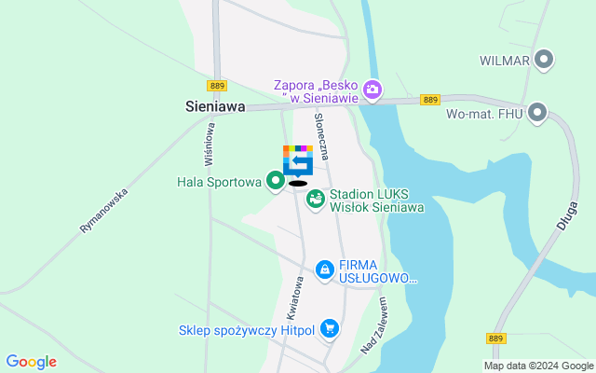The image size is (596, 373).
Task: Click the colorful blue arrow map marker
Action: [x=298, y=161]
